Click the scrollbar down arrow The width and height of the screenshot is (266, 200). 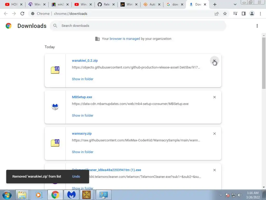[x=264, y=187]
